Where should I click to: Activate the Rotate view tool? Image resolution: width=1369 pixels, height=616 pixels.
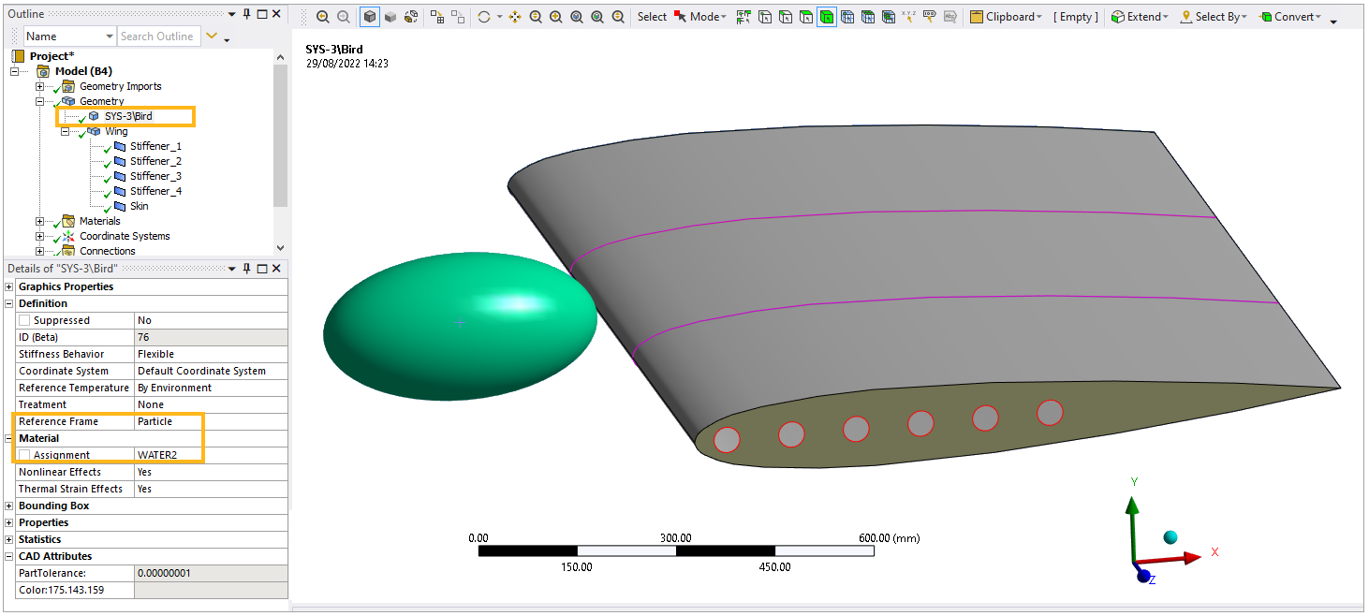point(483,16)
